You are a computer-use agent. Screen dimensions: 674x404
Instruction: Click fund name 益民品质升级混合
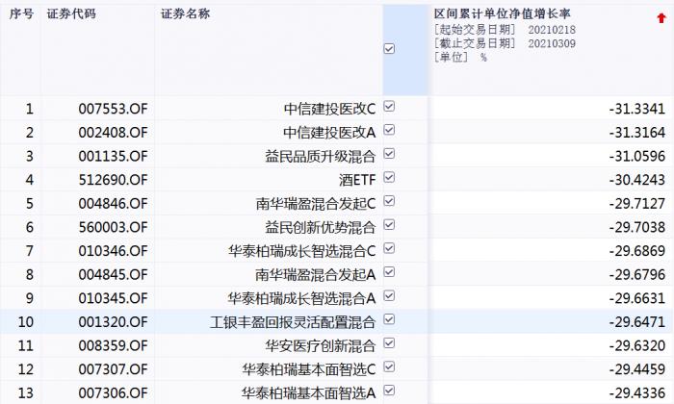pos(321,156)
